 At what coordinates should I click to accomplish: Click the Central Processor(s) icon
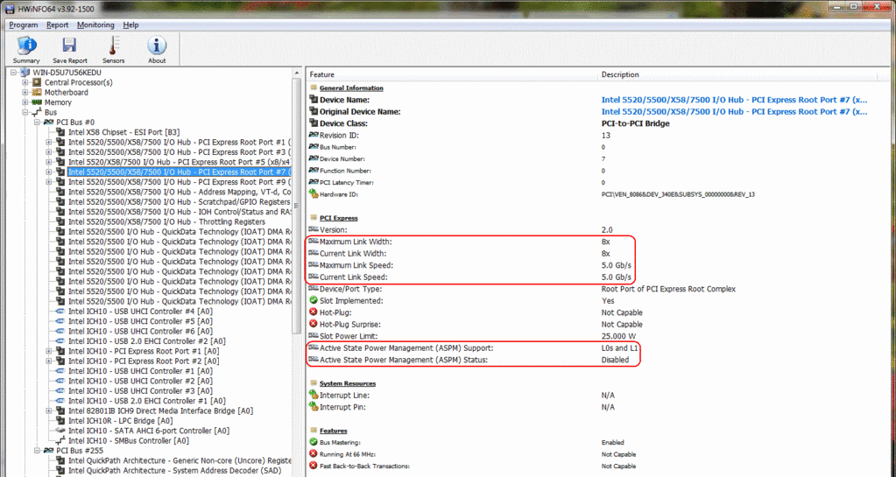(38, 82)
